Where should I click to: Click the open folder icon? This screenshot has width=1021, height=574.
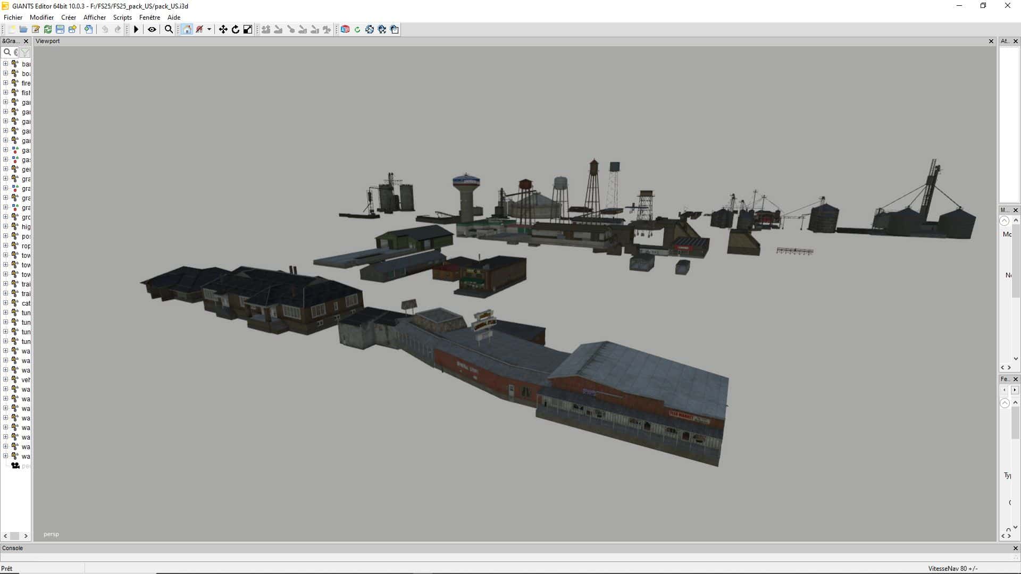point(23,30)
